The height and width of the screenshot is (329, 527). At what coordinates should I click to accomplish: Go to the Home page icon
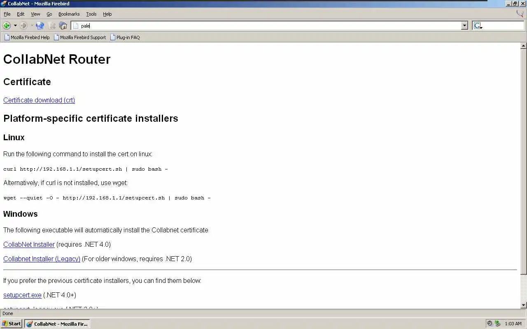point(63,25)
